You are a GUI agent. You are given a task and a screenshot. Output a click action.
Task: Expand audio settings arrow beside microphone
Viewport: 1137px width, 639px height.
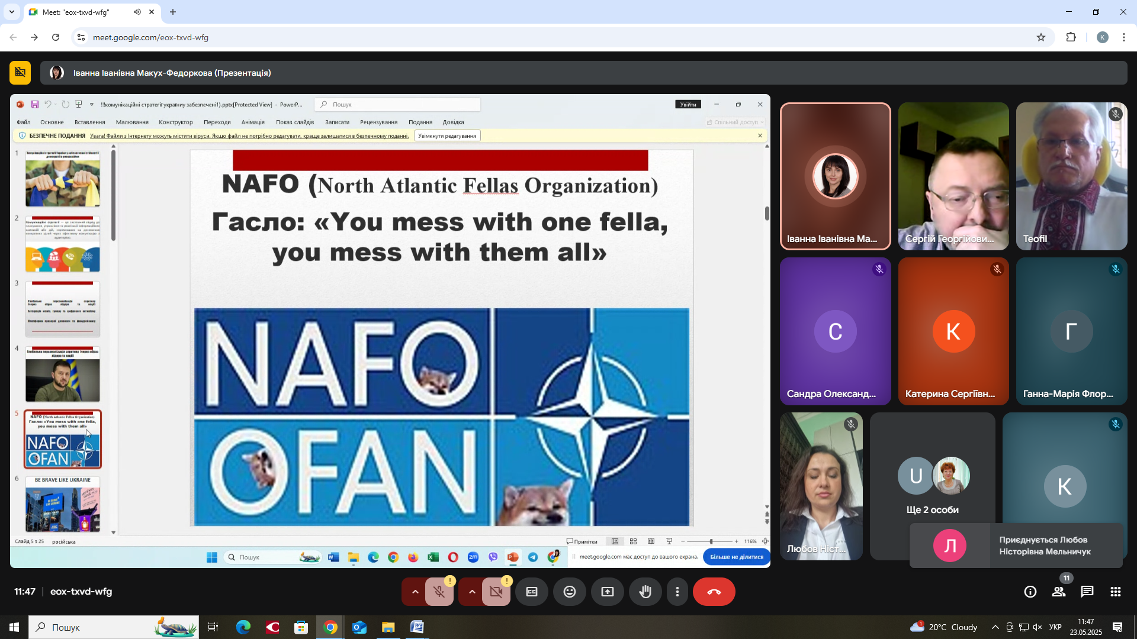pos(415,592)
